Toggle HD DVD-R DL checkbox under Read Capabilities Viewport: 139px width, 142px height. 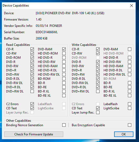64,70
